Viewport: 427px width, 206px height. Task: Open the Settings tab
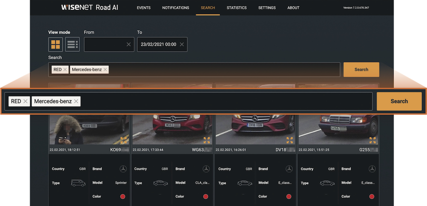[267, 8]
